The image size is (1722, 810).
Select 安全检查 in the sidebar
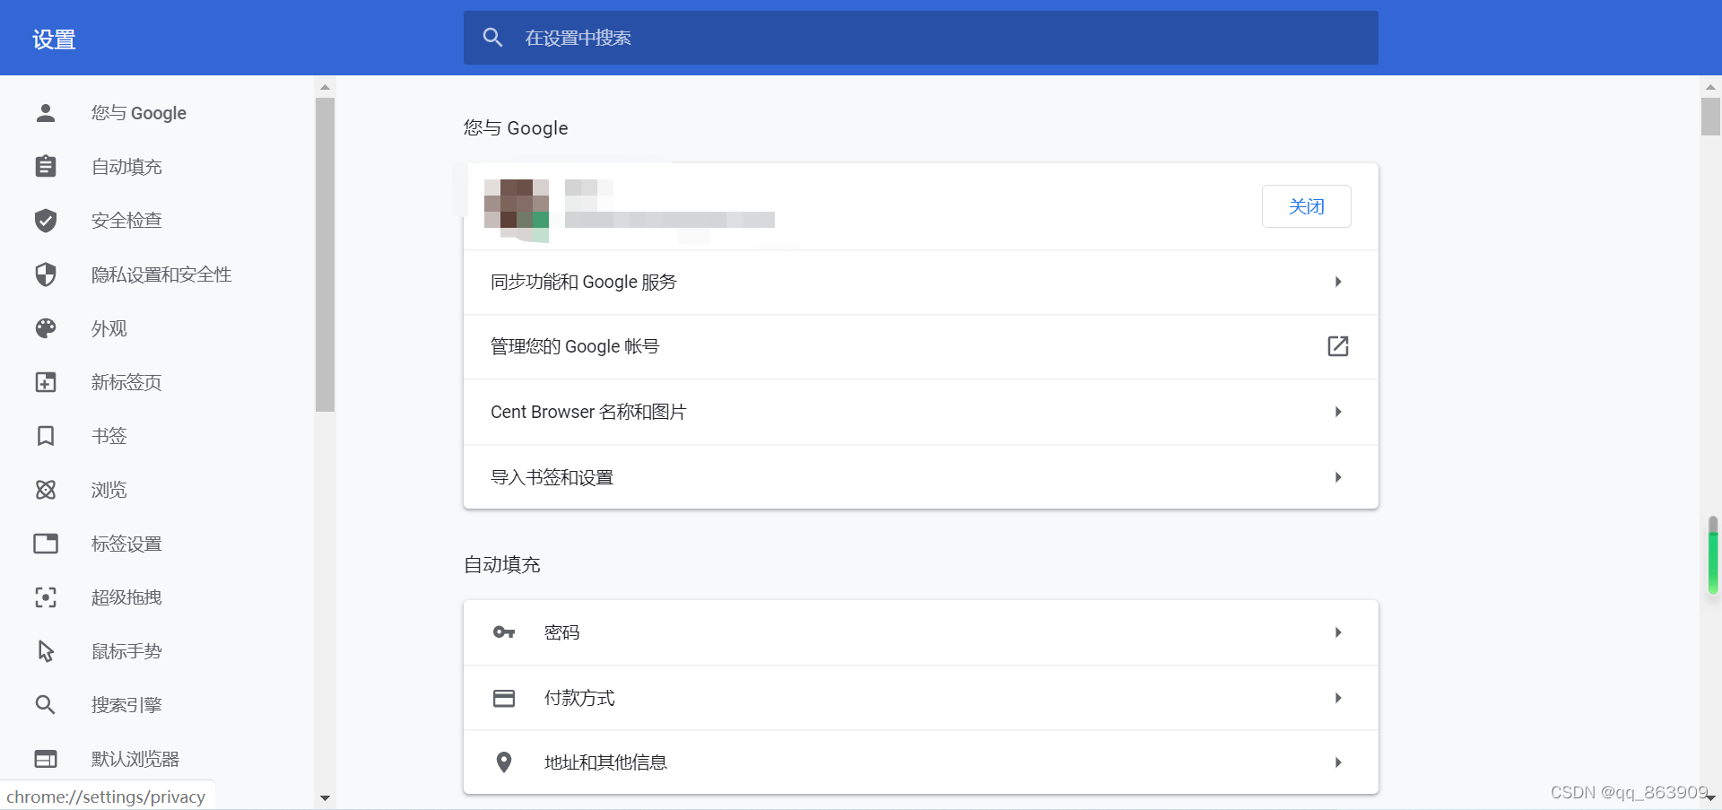coord(126,221)
